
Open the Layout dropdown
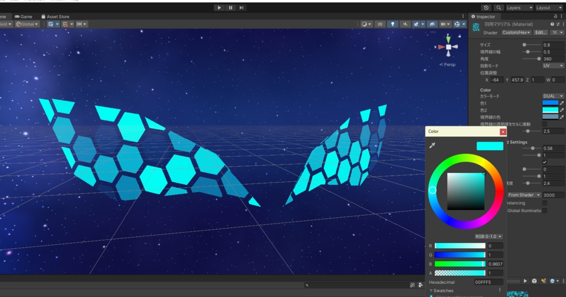point(549,8)
